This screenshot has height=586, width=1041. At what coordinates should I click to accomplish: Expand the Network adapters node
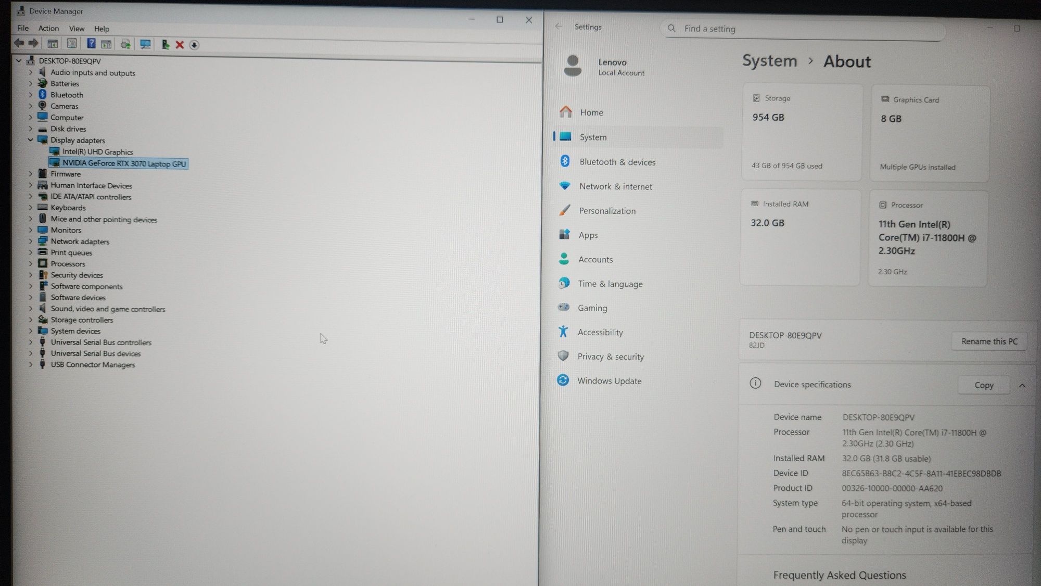pos(30,241)
